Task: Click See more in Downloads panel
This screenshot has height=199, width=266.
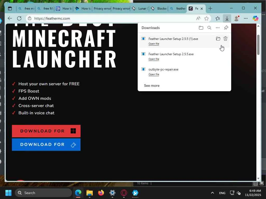Action: [x=152, y=86]
